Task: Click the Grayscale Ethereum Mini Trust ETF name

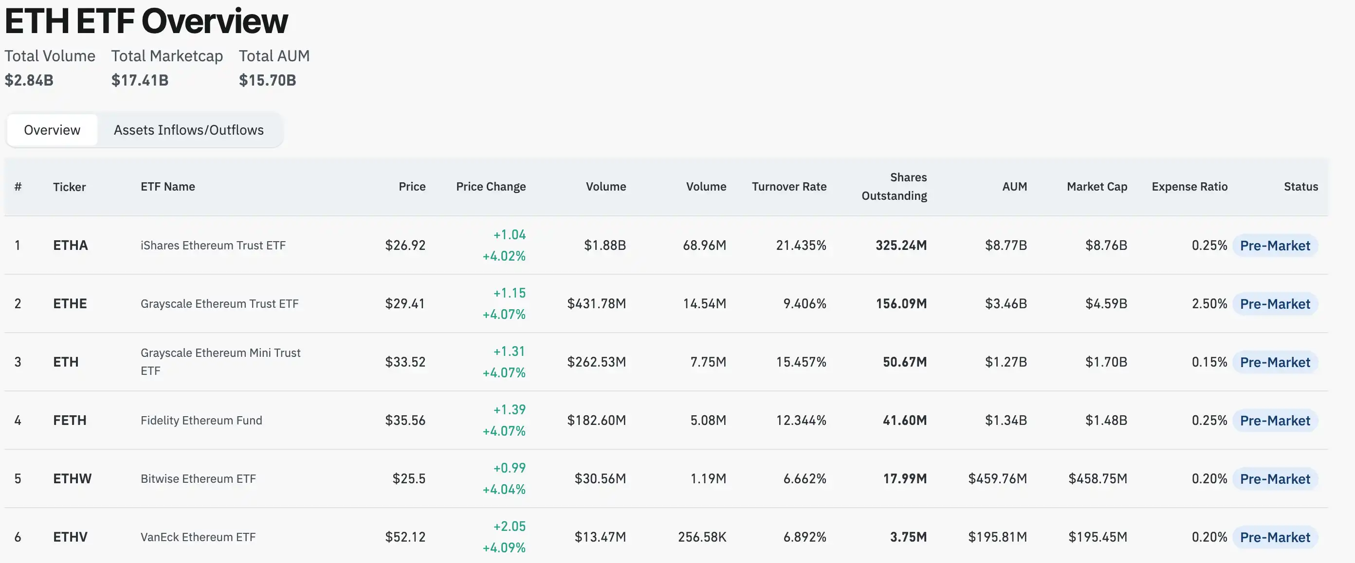Action: (220, 361)
